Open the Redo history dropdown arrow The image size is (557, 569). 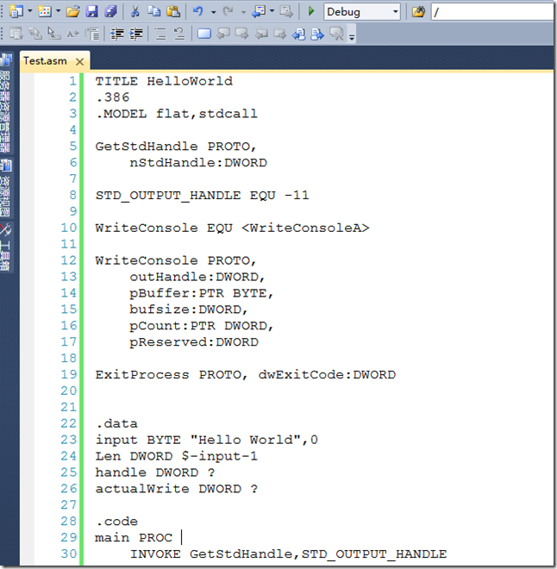point(244,12)
